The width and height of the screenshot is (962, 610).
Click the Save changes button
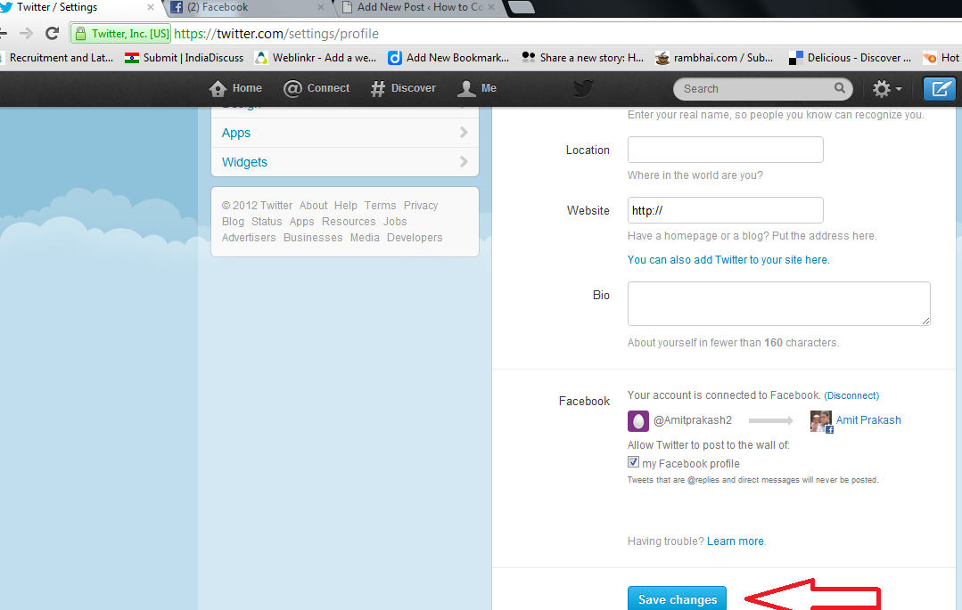pos(677,599)
